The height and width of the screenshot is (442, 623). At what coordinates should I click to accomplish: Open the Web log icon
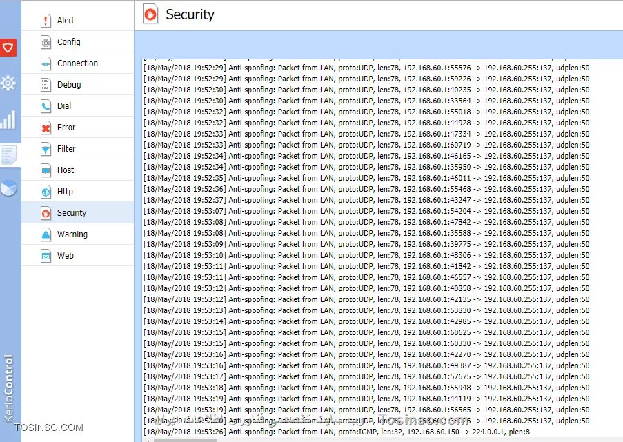(x=46, y=256)
